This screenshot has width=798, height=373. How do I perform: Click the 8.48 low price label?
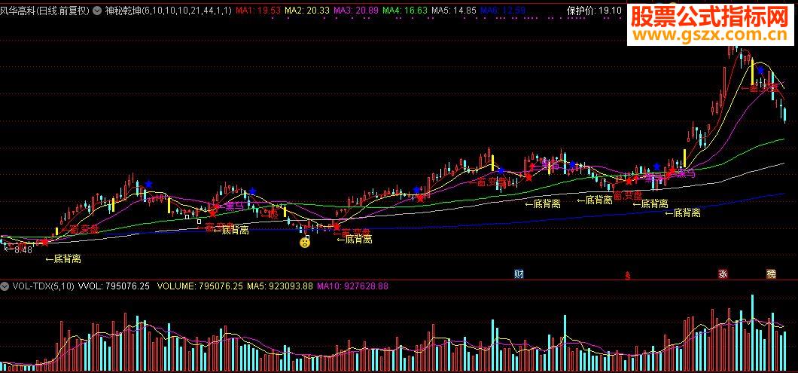pos(23,249)
